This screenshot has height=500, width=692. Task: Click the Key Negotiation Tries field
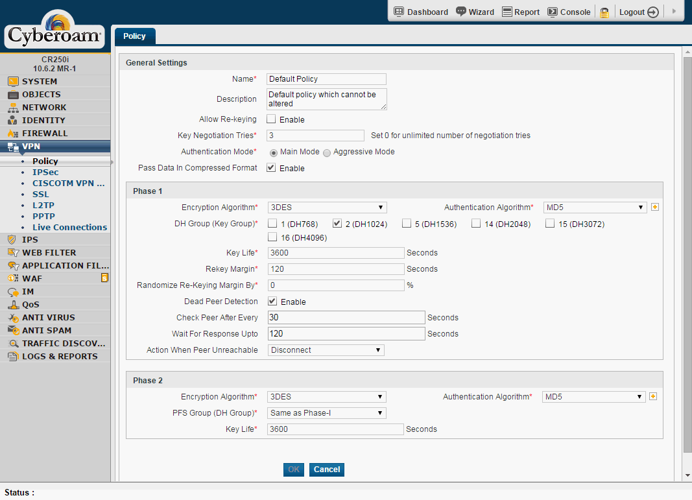pyautogui.click(x=316, y=136)
